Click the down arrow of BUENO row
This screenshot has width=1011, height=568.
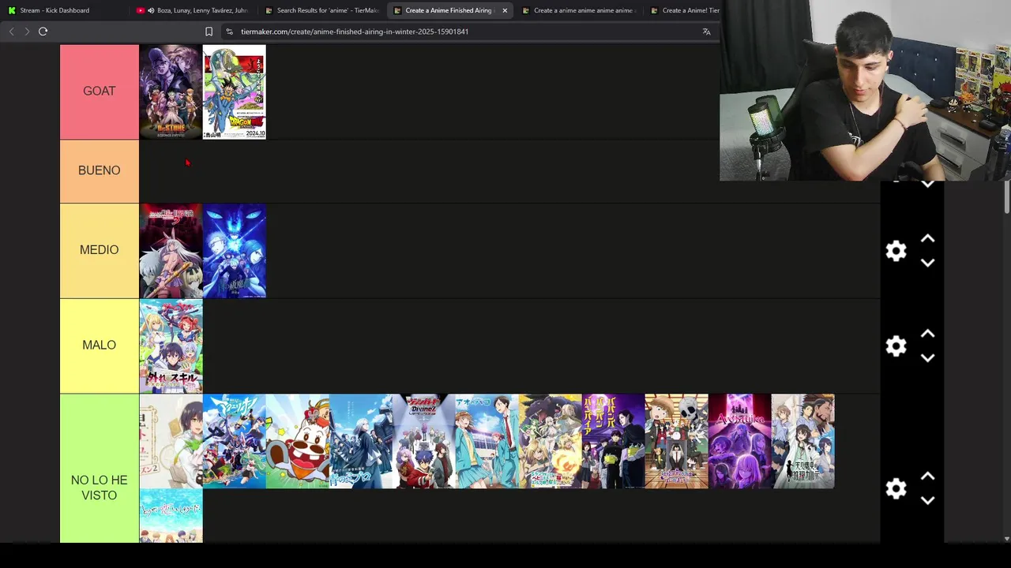pos(927,185)
